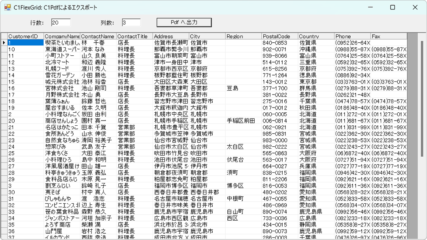Click the PostalCode column header
The width and height of the screenshot is (427, 240).
coord(280,36)
